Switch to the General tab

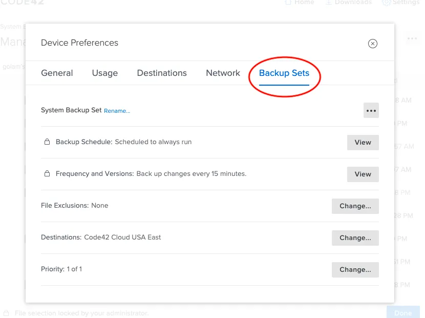(57, 73)
